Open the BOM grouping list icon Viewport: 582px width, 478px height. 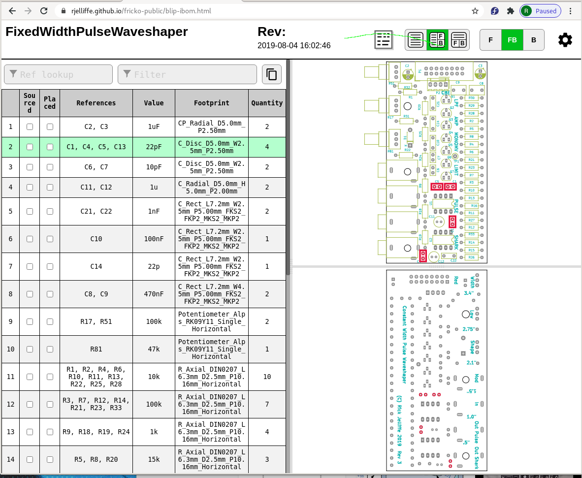click(x=384, y=40)
